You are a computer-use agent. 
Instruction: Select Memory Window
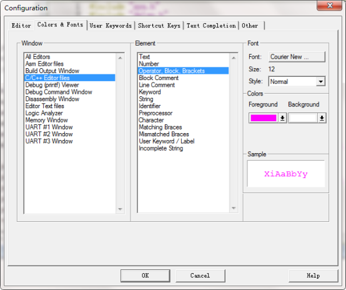(69, 120)
